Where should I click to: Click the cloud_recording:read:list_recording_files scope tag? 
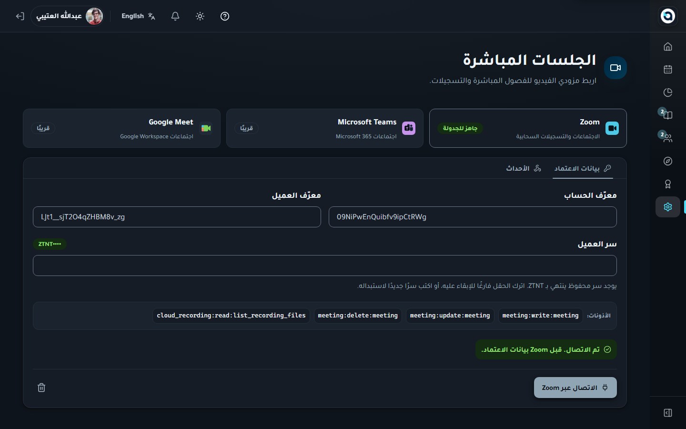point(231,316)
